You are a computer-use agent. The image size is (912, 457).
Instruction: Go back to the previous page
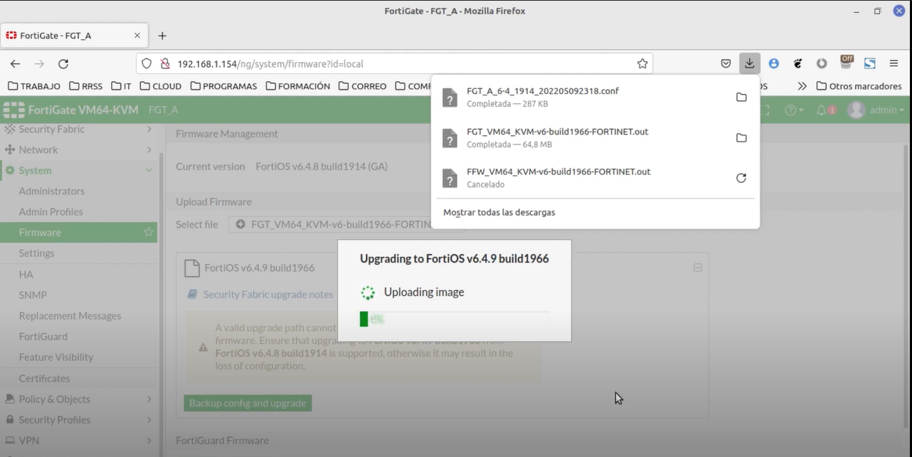click(15, 63)
